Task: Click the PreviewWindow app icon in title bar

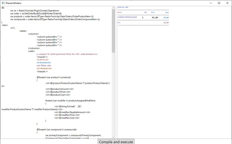Action: (3, 3)
